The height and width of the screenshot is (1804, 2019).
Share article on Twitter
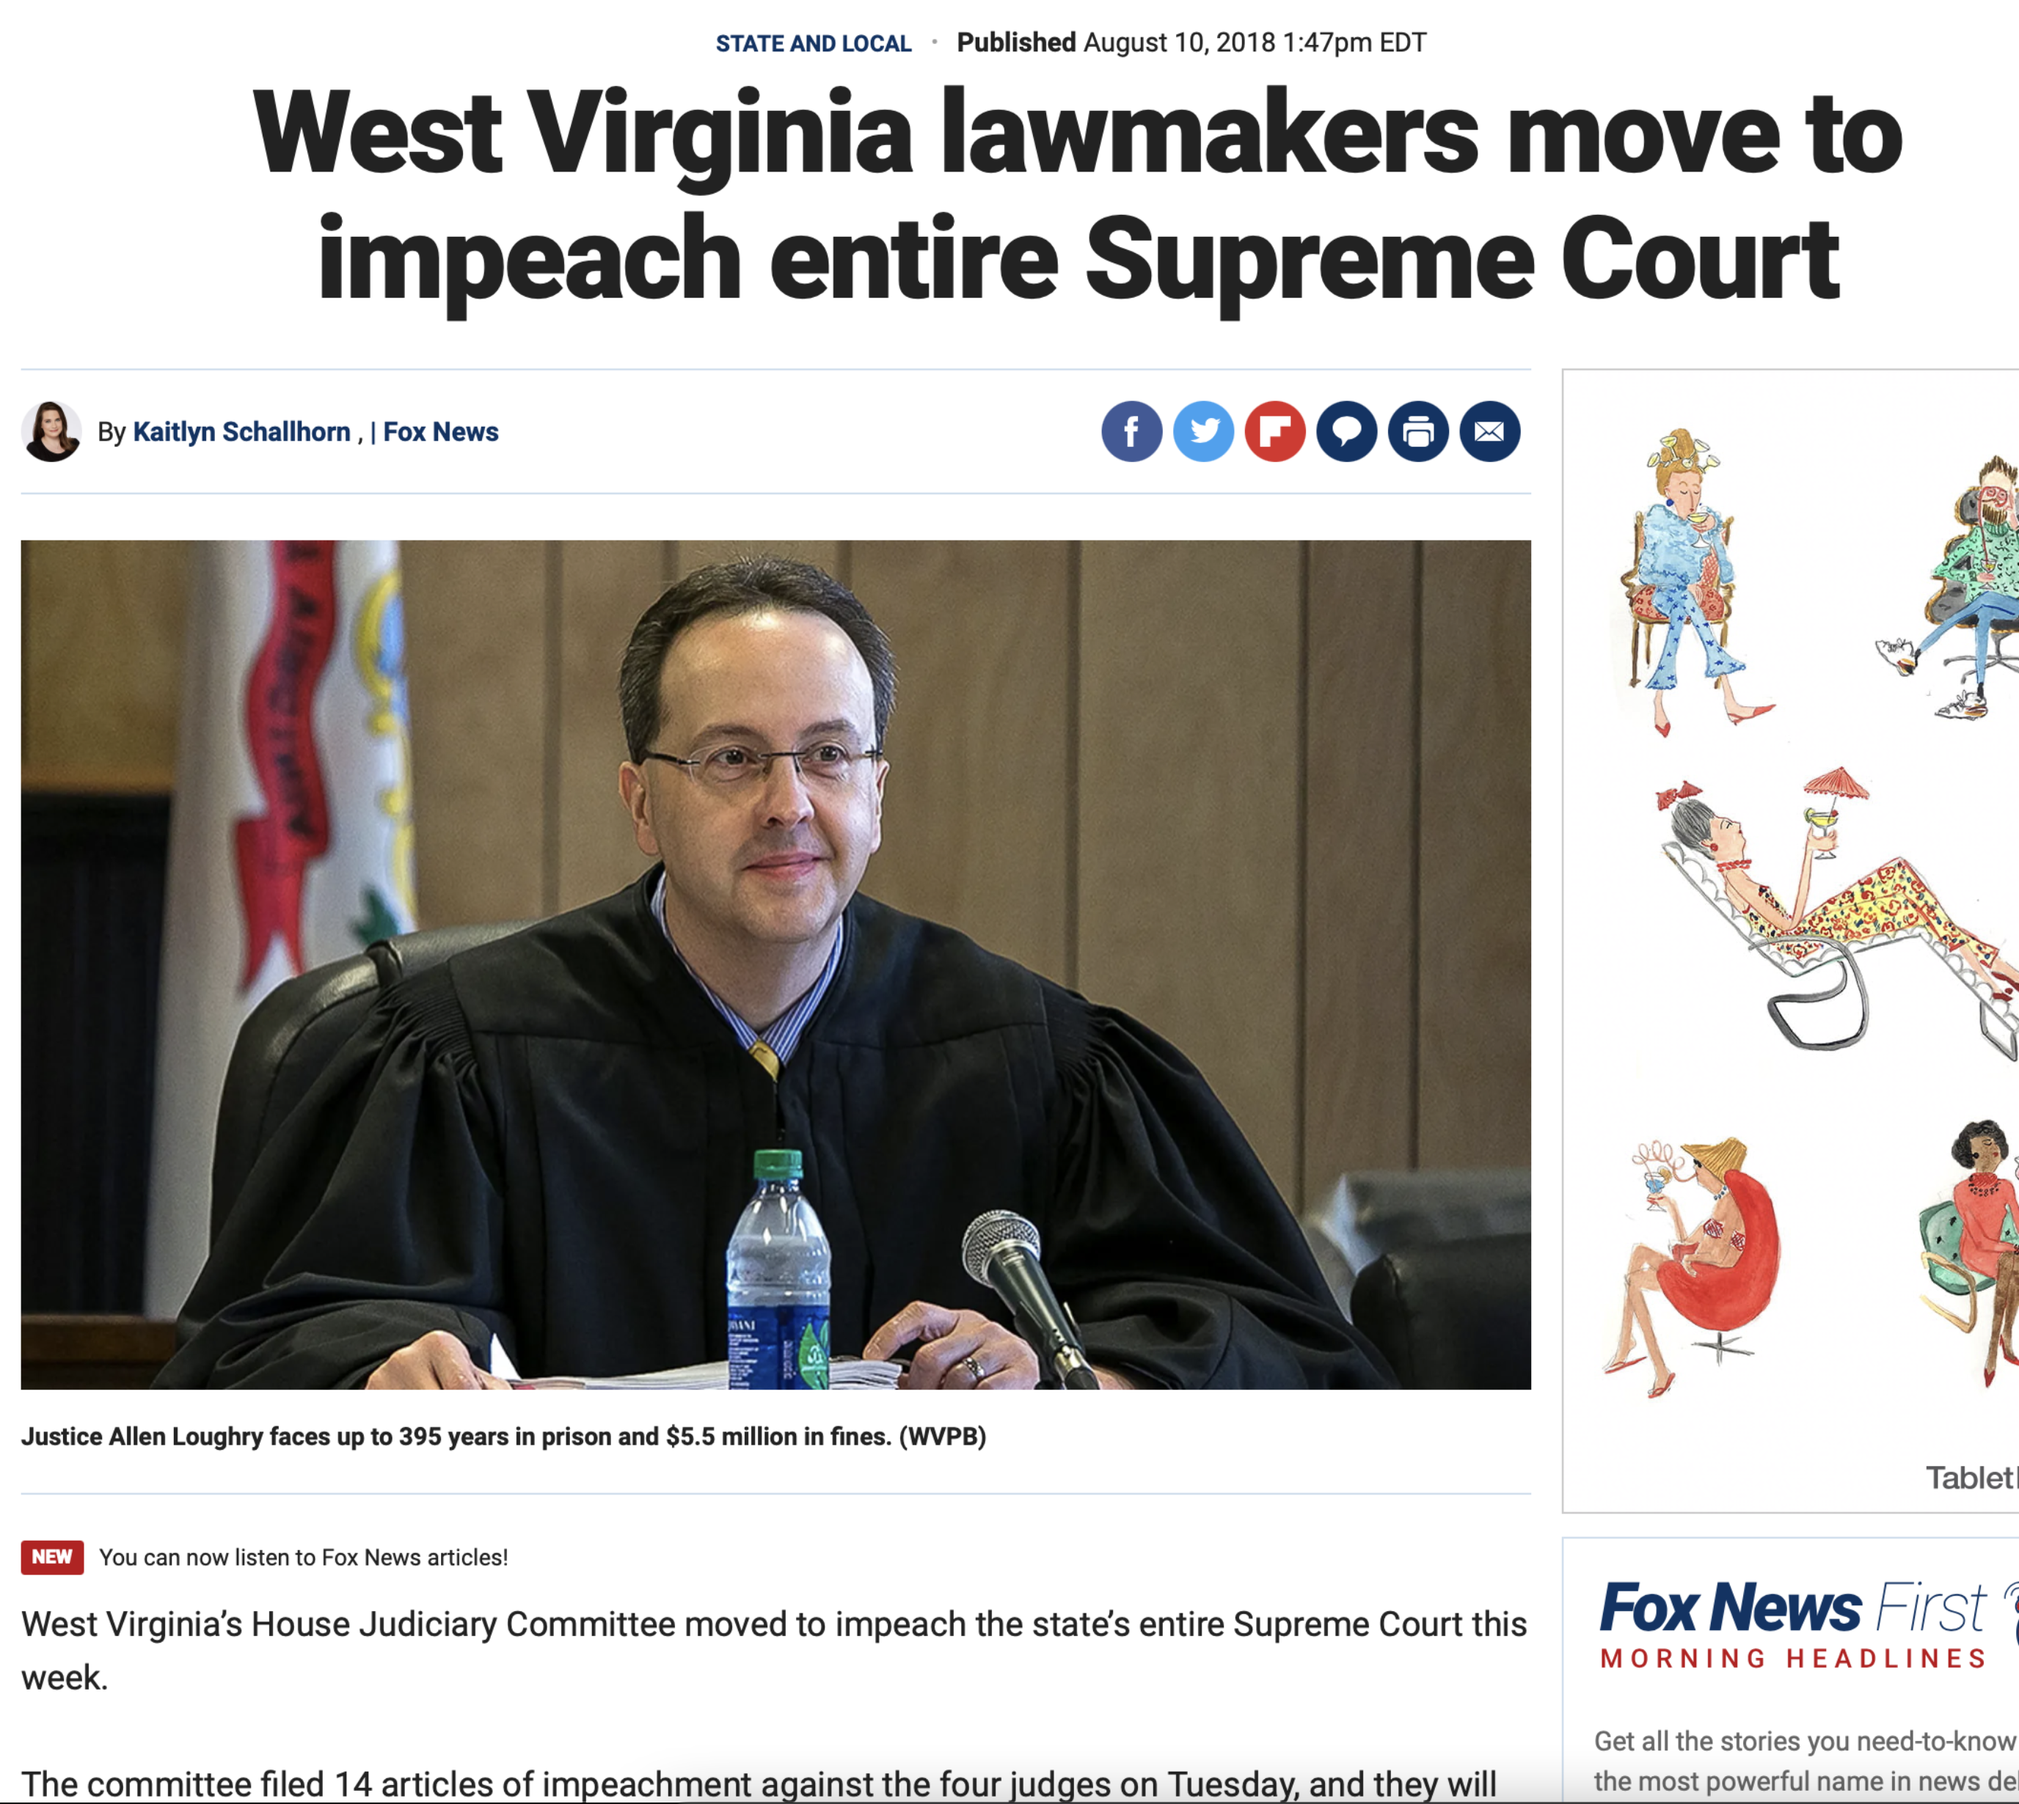click(1203, 431)
